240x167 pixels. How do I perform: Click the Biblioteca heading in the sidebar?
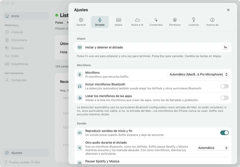11,25
